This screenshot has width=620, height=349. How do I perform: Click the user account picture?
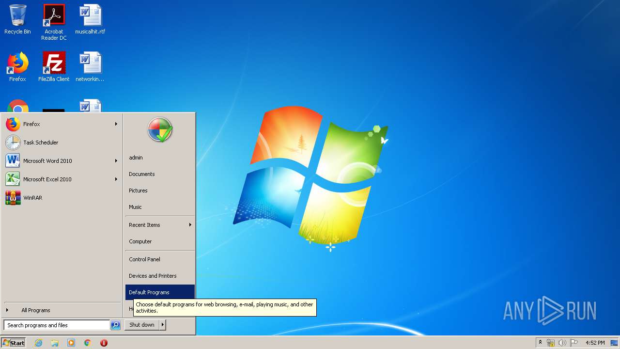click(x=160, y=129)
